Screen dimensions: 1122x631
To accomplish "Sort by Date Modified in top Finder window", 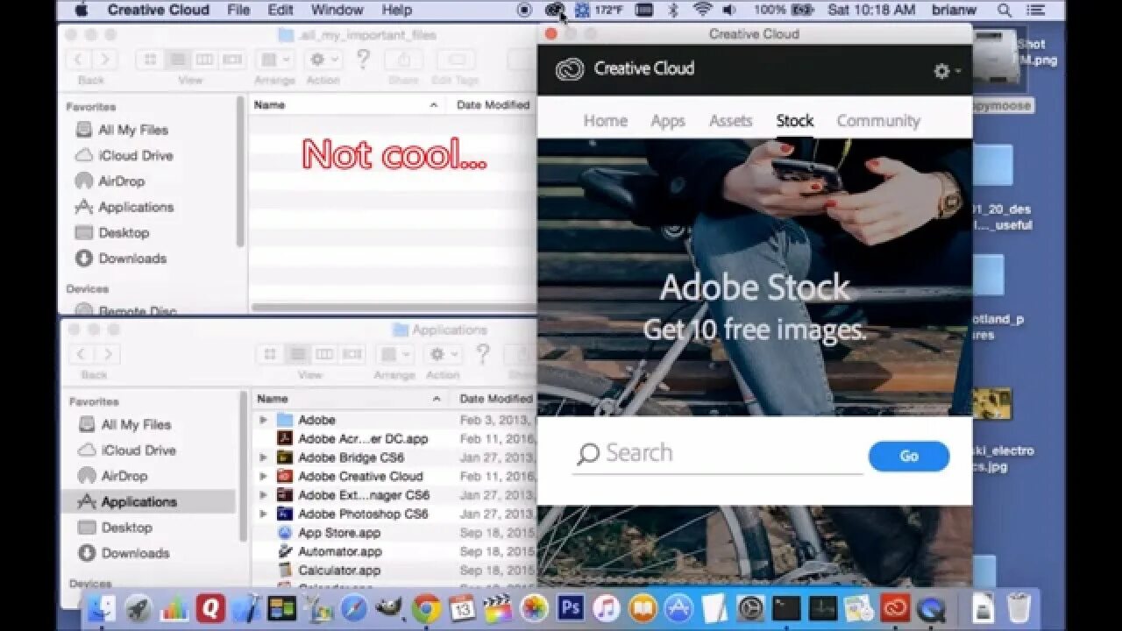I will (493, 104).
